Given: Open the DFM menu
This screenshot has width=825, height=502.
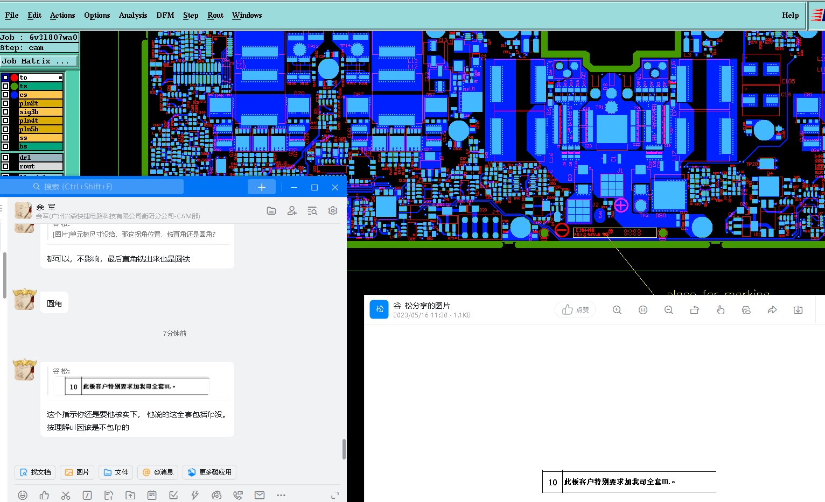Looking at the screenshot, I should (165, 15).
